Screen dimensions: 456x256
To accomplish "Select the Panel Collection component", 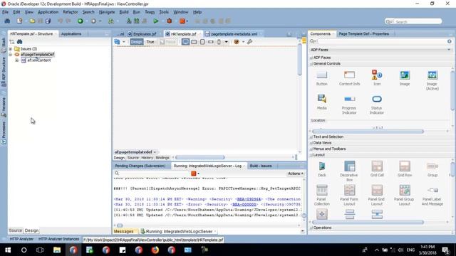I will 321,191.
